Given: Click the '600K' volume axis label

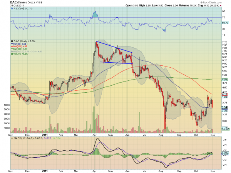Looking at the screenshot, I should tap(7, 105).
